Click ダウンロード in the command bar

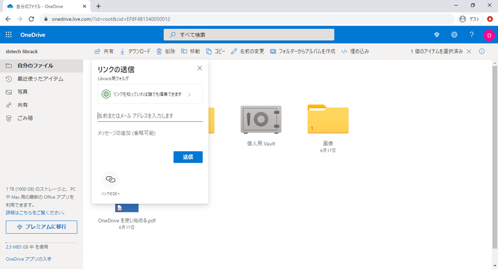[135, 51]
